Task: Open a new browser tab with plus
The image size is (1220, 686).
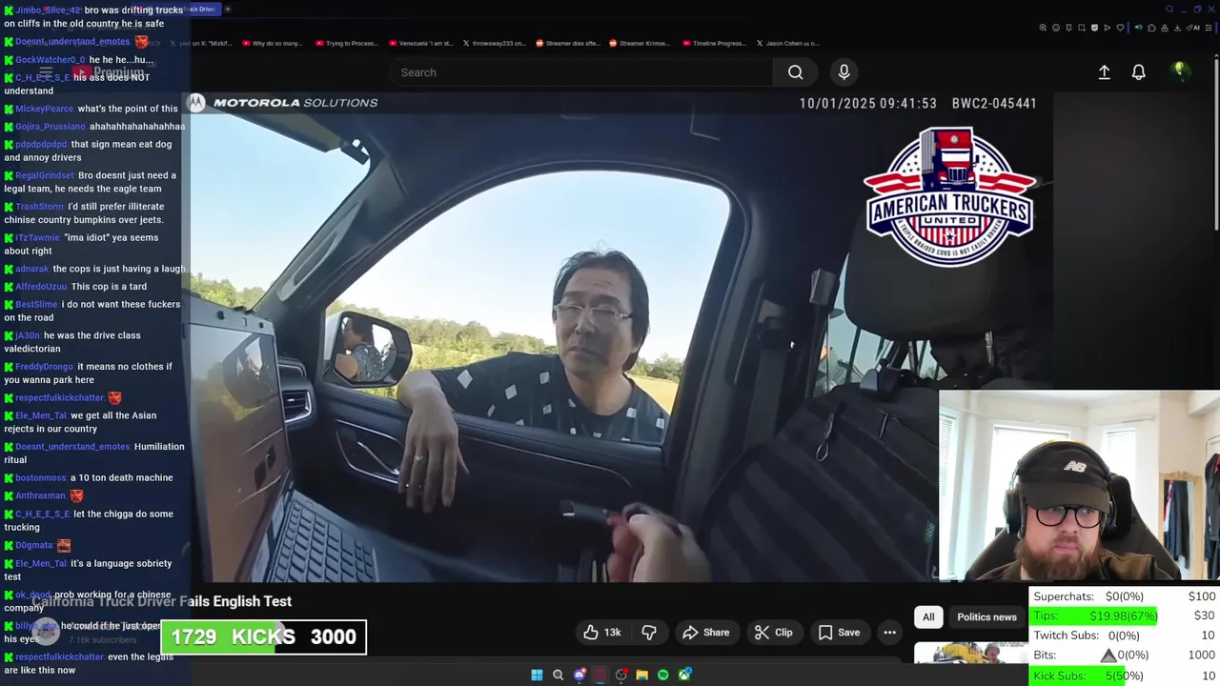Action: pos(227,9)
